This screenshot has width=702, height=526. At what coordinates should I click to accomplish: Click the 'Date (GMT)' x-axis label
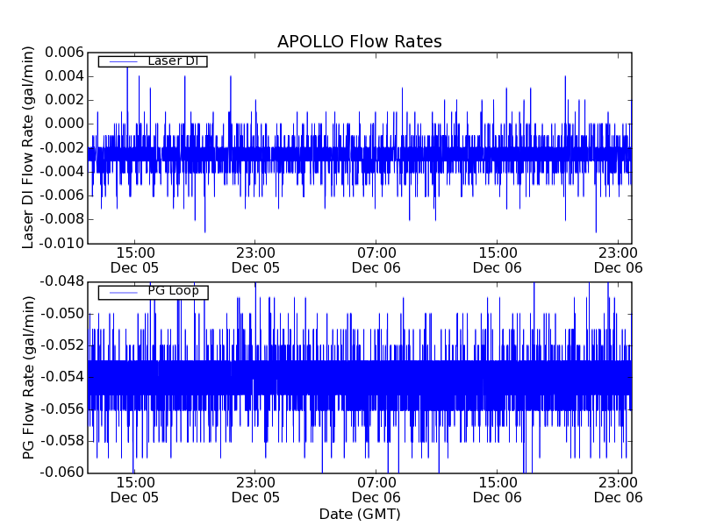(360, 515)
